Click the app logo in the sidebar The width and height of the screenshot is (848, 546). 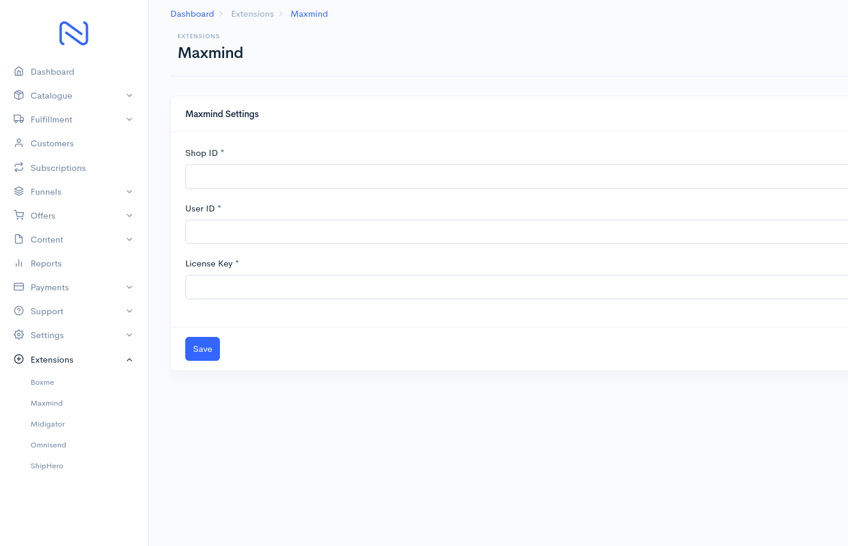(74, 33)
